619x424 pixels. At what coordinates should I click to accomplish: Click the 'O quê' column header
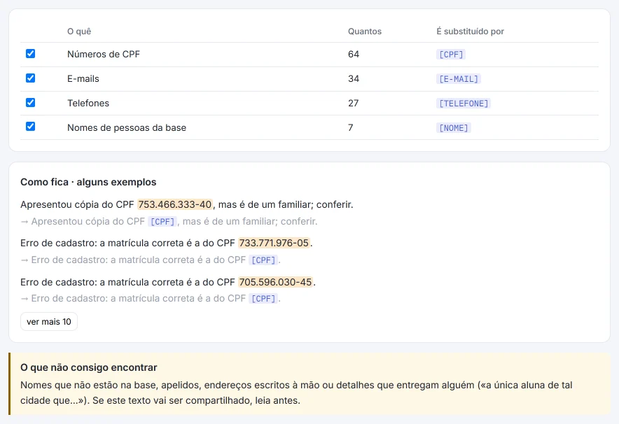click(x=79, y=31)
